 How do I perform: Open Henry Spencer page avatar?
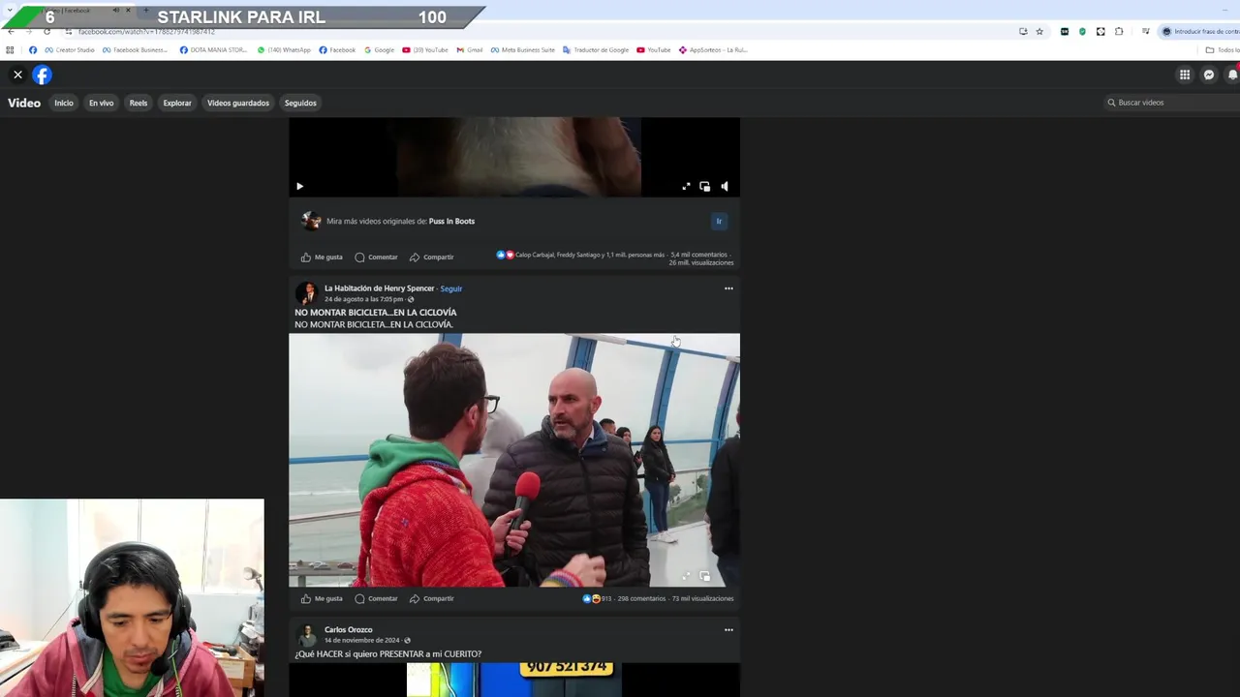pyautogui.click(x=307, y=293)
